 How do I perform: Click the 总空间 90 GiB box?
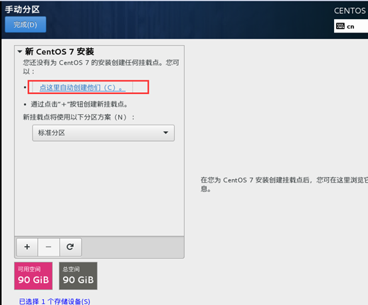tap(78, 276)
